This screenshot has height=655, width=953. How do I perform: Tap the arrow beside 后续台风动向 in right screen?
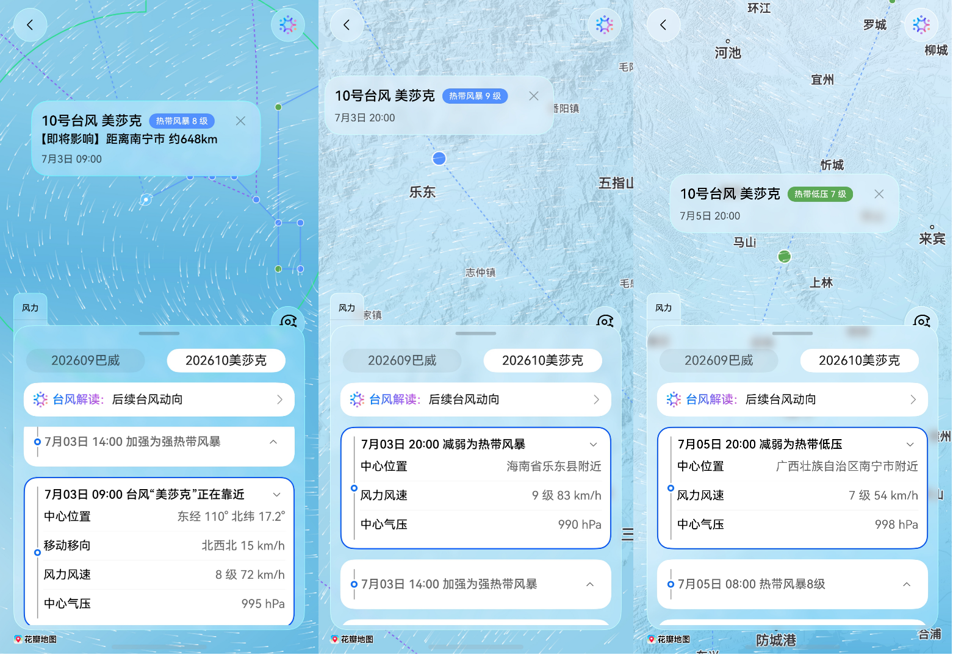pyautogui.click(x=913, y=399)
